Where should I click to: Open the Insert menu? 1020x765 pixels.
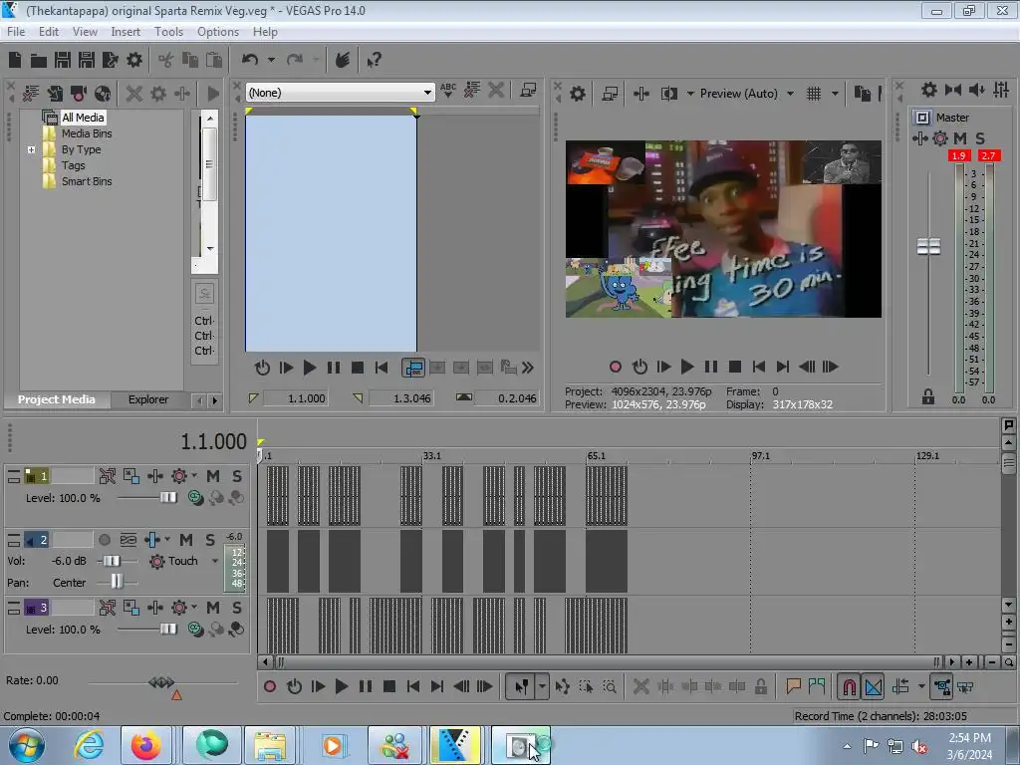[125, 32]
